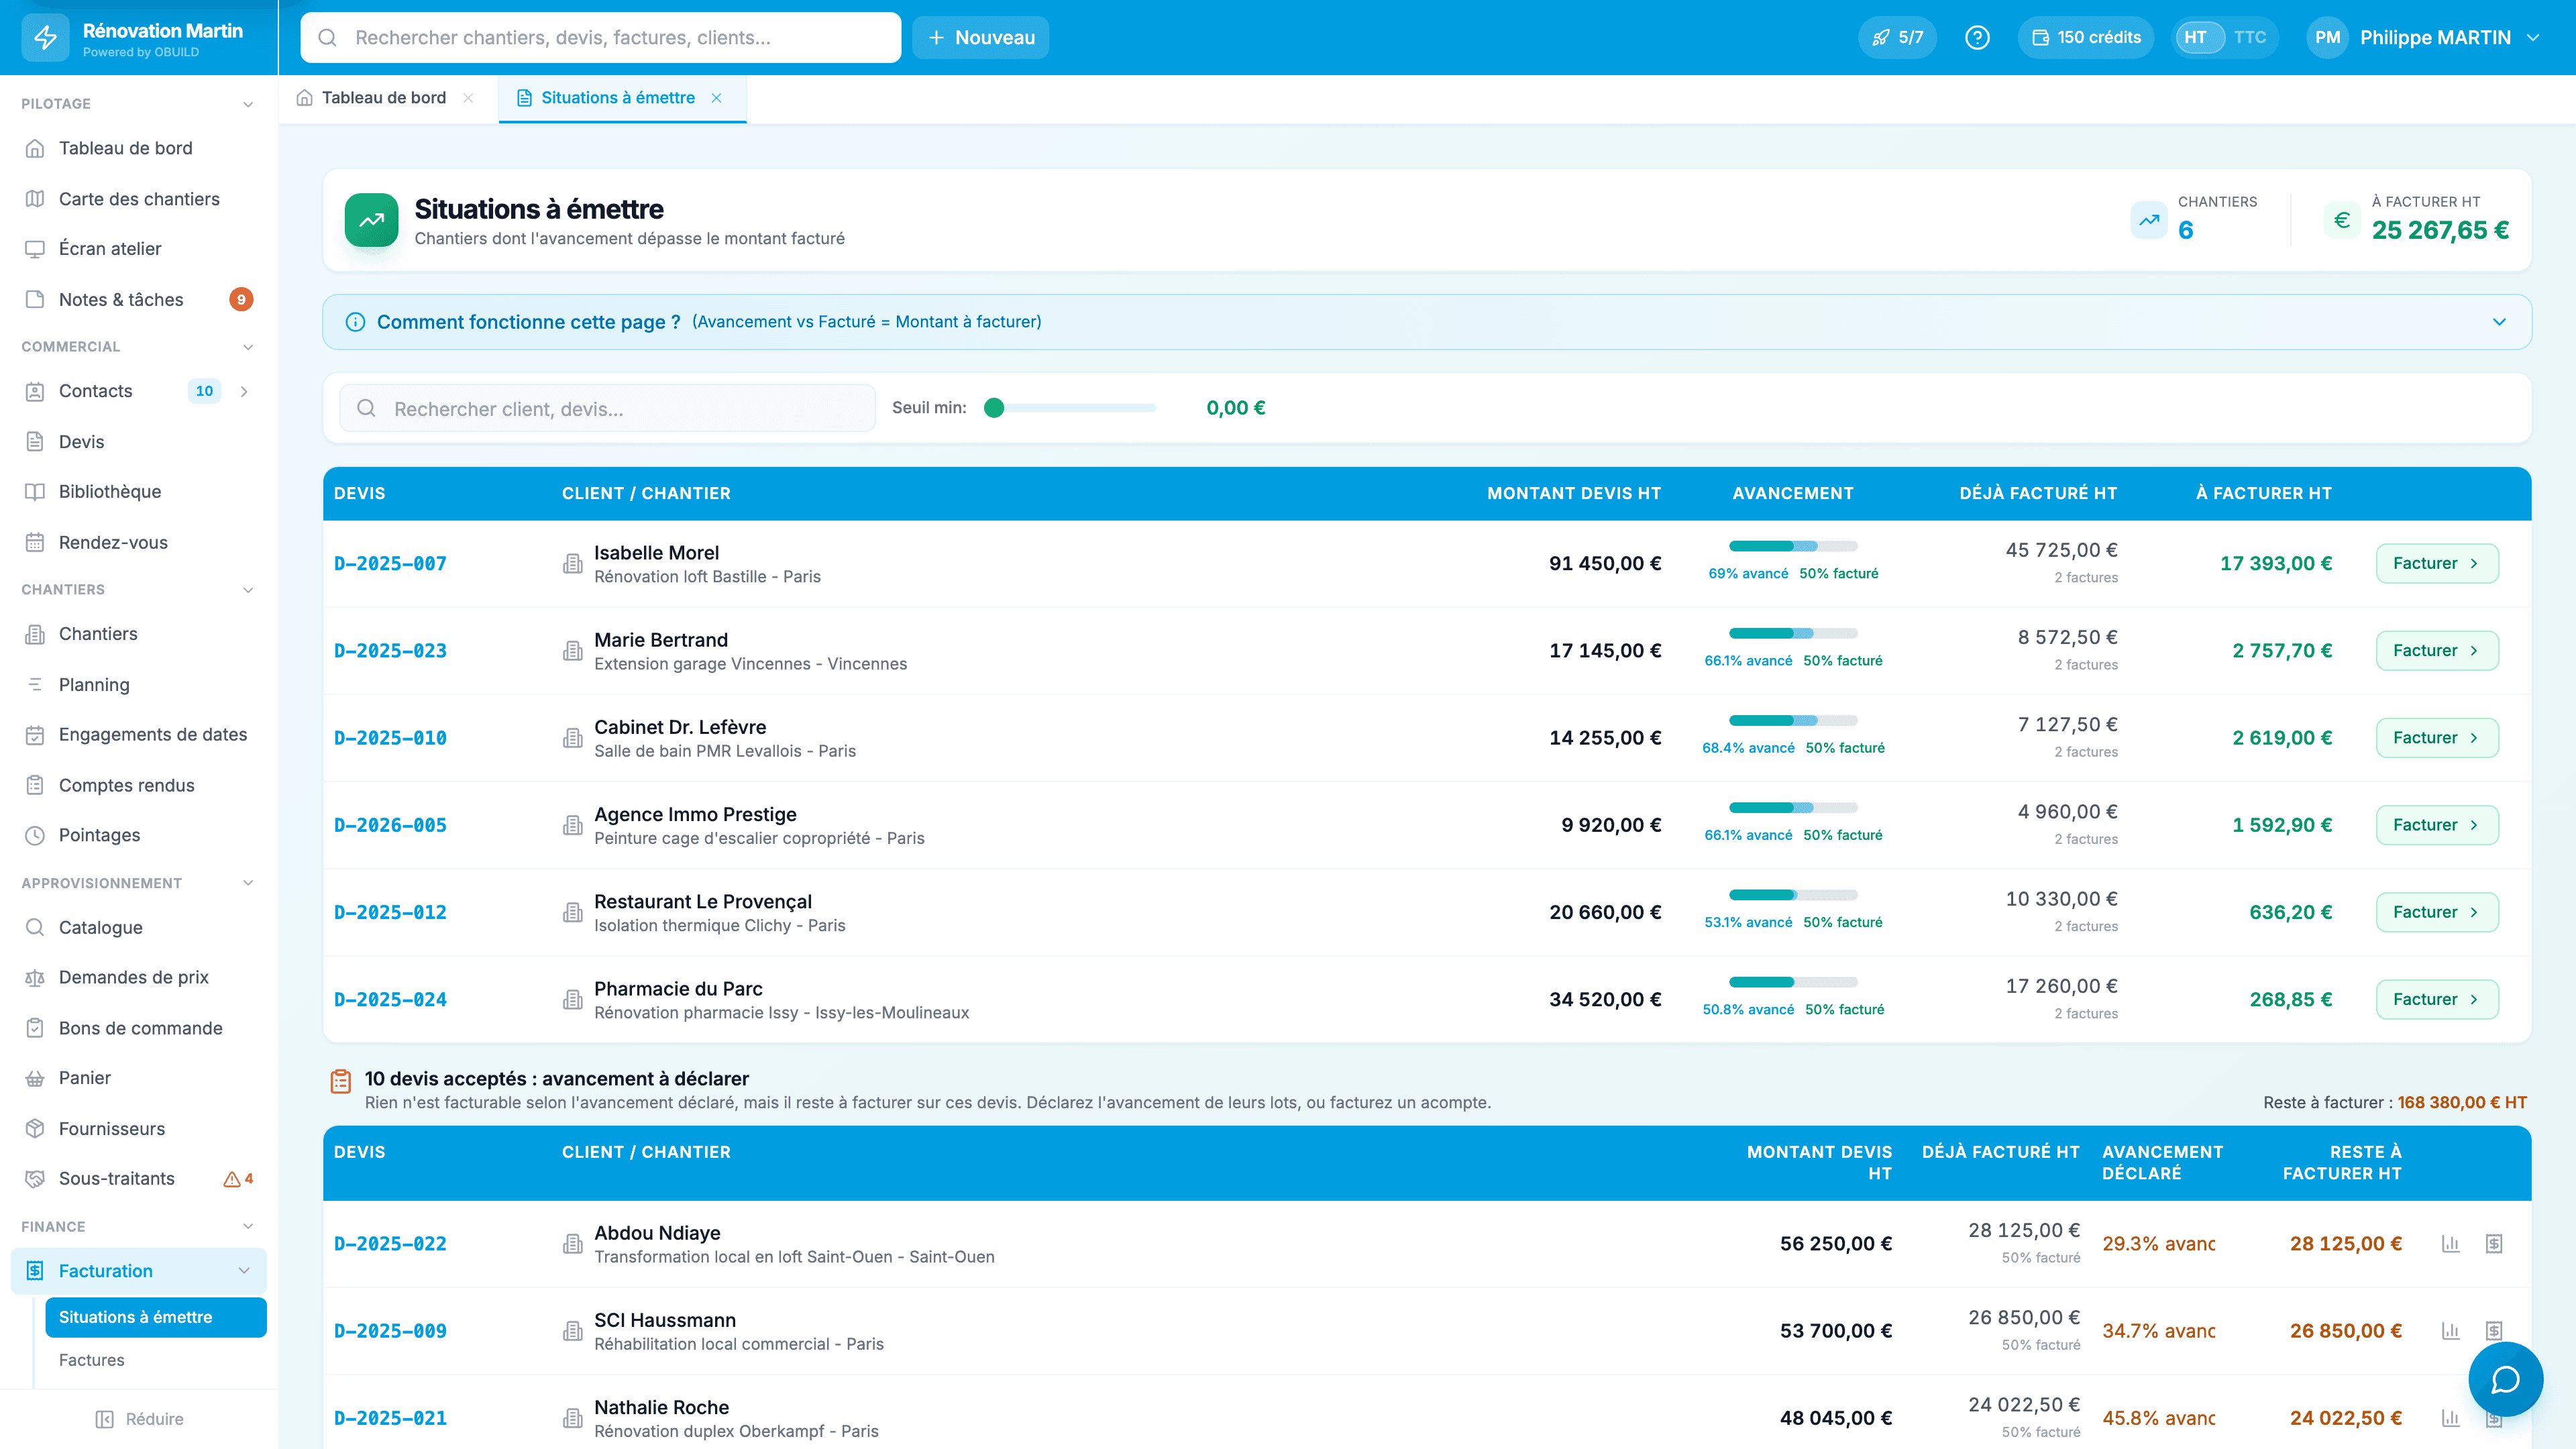The image size is (2576, 1449).
Task: Collapse the COMMERCIAL sidebar section
Action: coord(248,346)
